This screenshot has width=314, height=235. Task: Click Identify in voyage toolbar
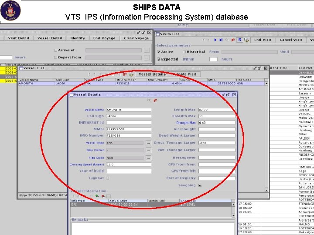pos(78,38)
